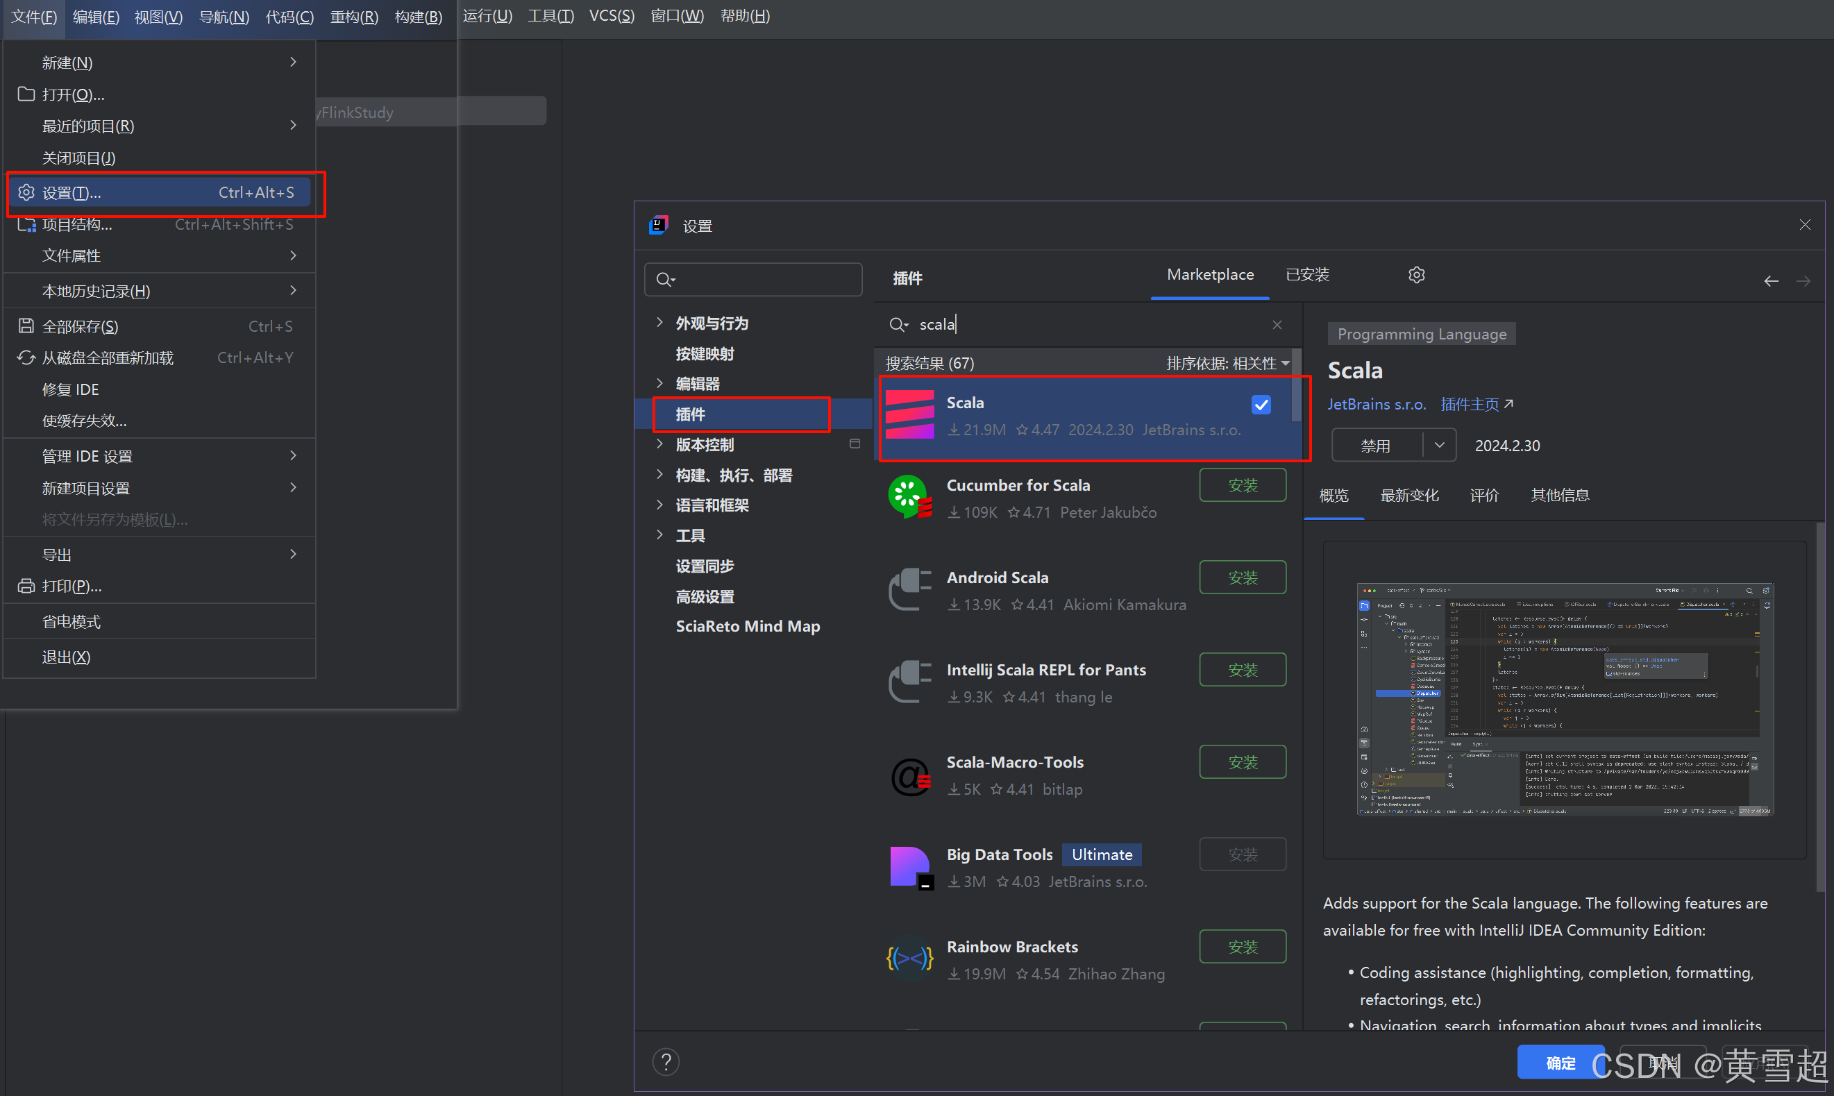The height and width of the screenshot is (1096, 1834).
Task: Click the Scala plugin logo icon
Action: pos(909,415)
